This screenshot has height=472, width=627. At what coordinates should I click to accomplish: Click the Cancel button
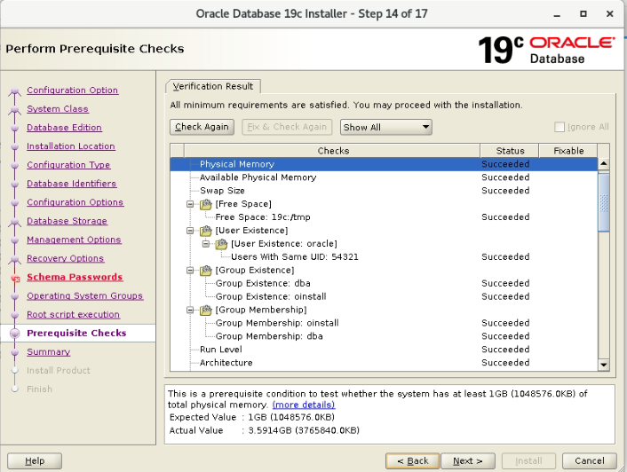(x=590, y=460)
